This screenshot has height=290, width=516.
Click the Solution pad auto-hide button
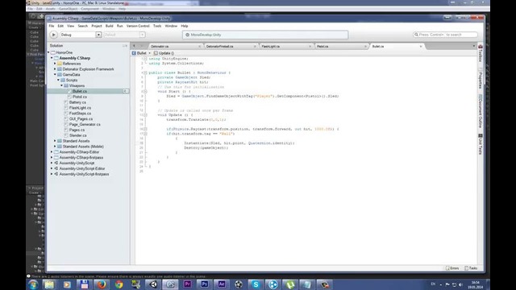125,46
